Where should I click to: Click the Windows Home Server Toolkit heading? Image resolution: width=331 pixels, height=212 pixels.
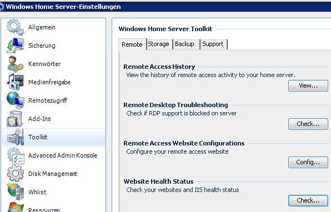(x=165, y=29)
